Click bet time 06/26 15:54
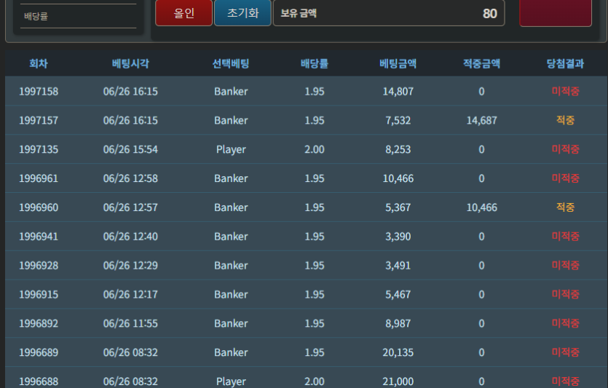The image size is (608, 388). 130,150
